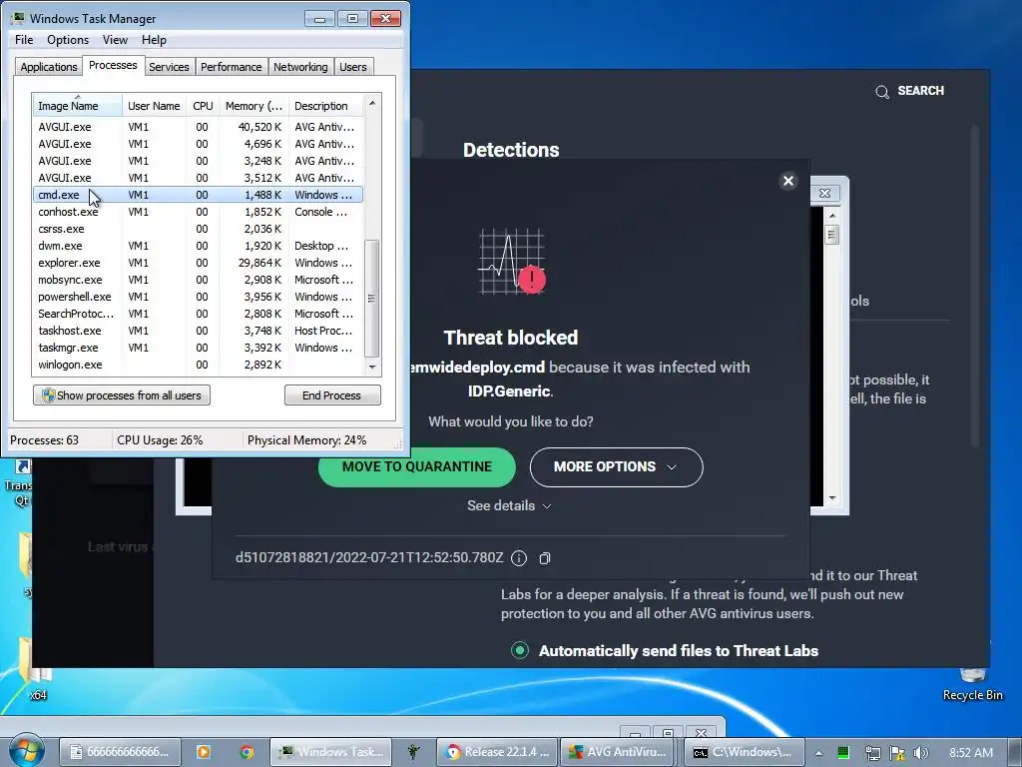
Task: Sort processes by User Name column
Action: point(154,106)
